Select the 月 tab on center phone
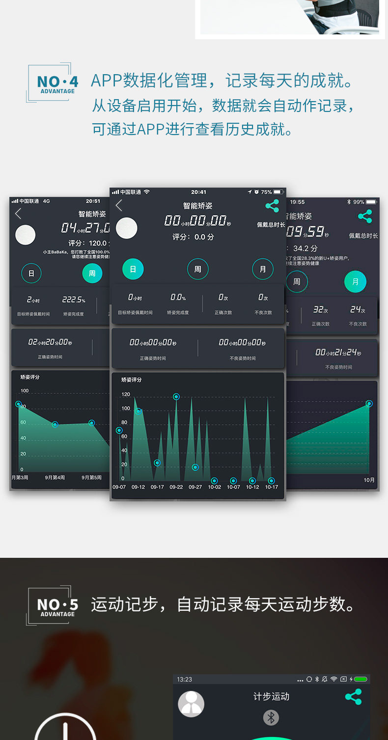This screenshot has height=740, width=388. coord(263,269)
